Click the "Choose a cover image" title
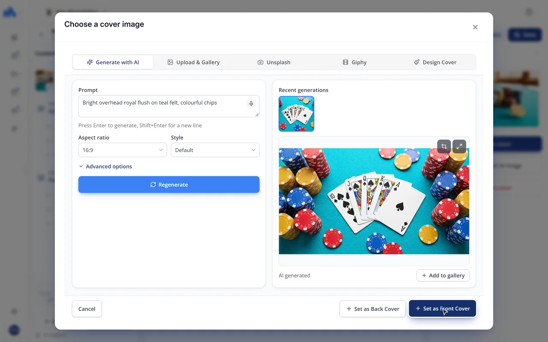The width and height of the screenshot is (548, 342). pyautogui.click(x=104, y=24)
